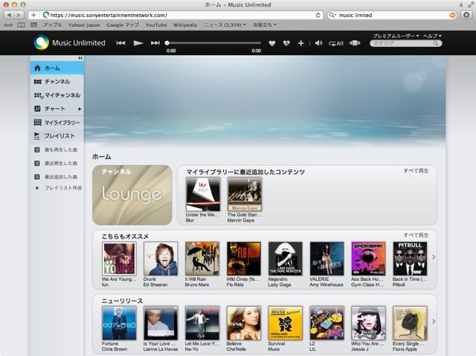Reload the page in Safari
The height and width of the screenshot is (356, 476).
318,15
